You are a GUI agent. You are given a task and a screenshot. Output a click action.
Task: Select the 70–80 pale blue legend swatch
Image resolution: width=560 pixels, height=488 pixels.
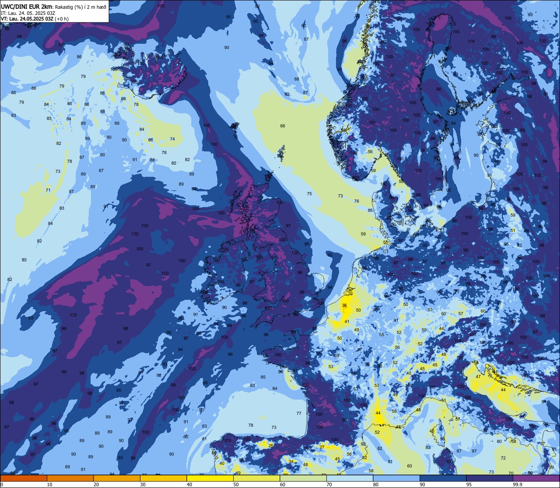(350, 478)
